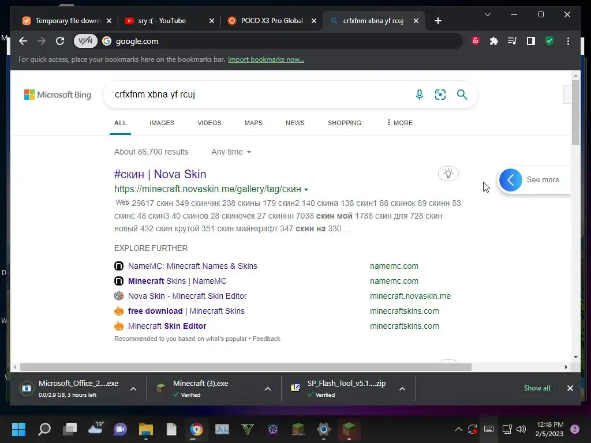This screenshot has height=443, width=591.
Task: Open Minecraft Skin Editor link
Action: (167, 326)
